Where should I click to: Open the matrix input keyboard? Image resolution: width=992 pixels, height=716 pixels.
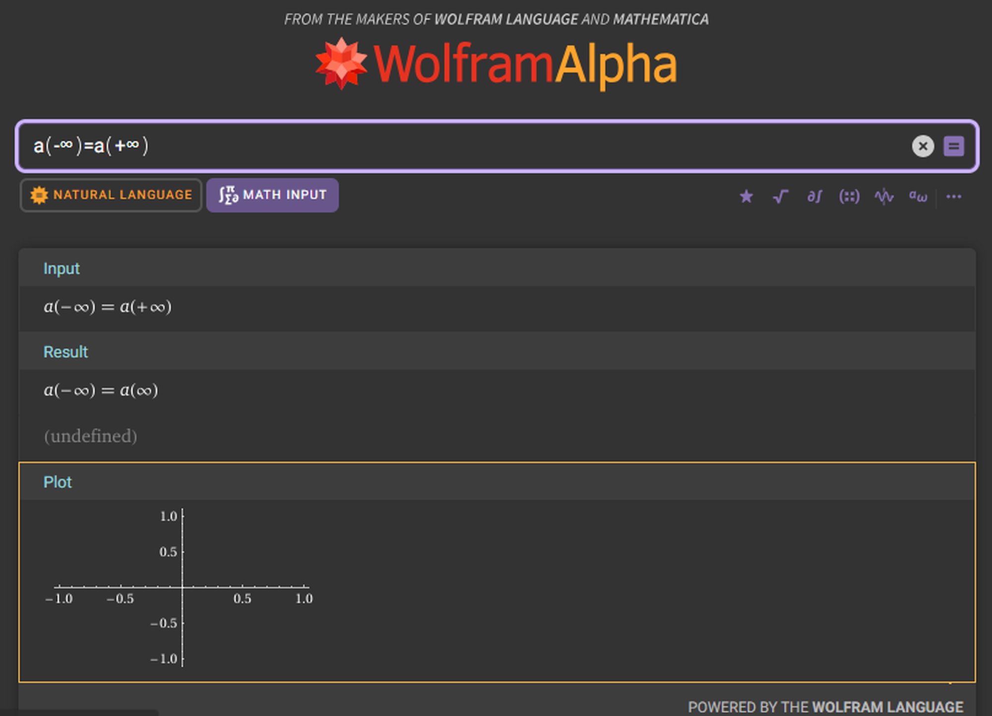coord(849,196)
